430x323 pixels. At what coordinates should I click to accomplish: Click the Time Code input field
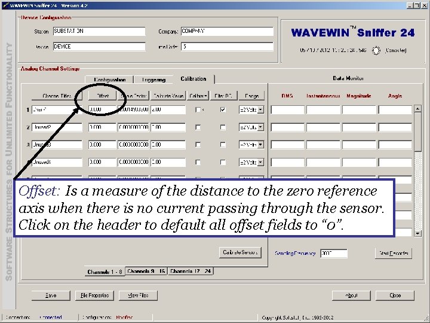(227, 47)
